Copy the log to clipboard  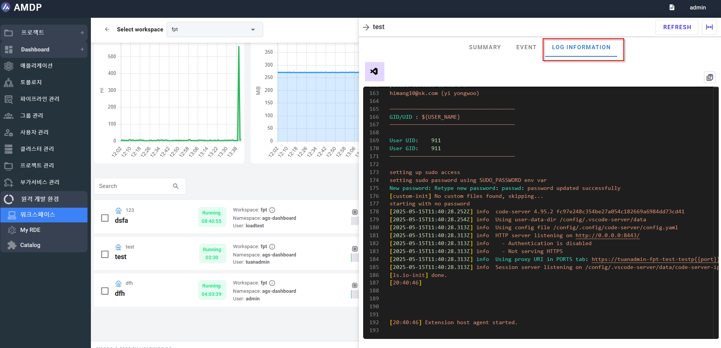pos(710,77)
